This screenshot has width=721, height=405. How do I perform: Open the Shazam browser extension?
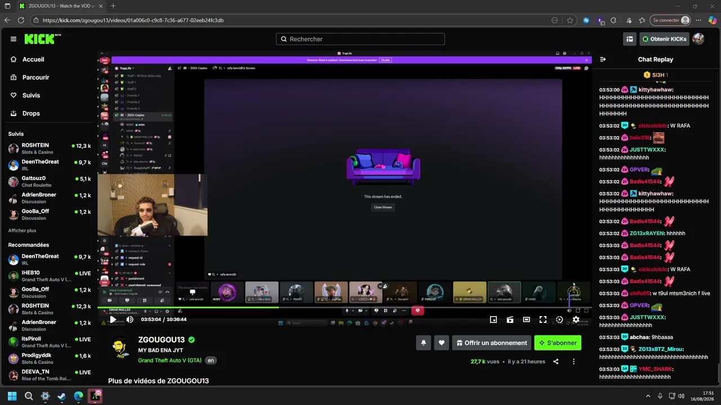(586, 20)
